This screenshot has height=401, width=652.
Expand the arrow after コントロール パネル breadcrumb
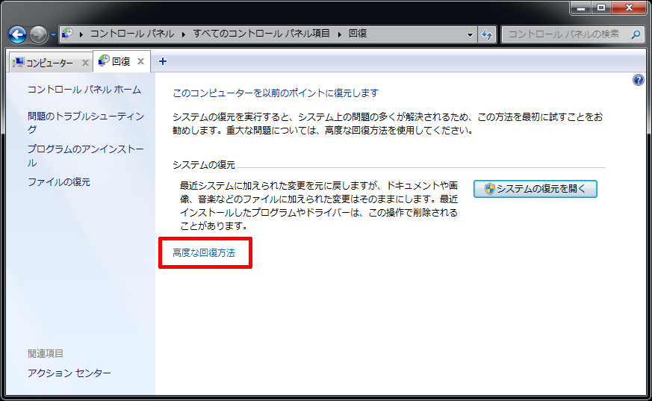point(184,34)
